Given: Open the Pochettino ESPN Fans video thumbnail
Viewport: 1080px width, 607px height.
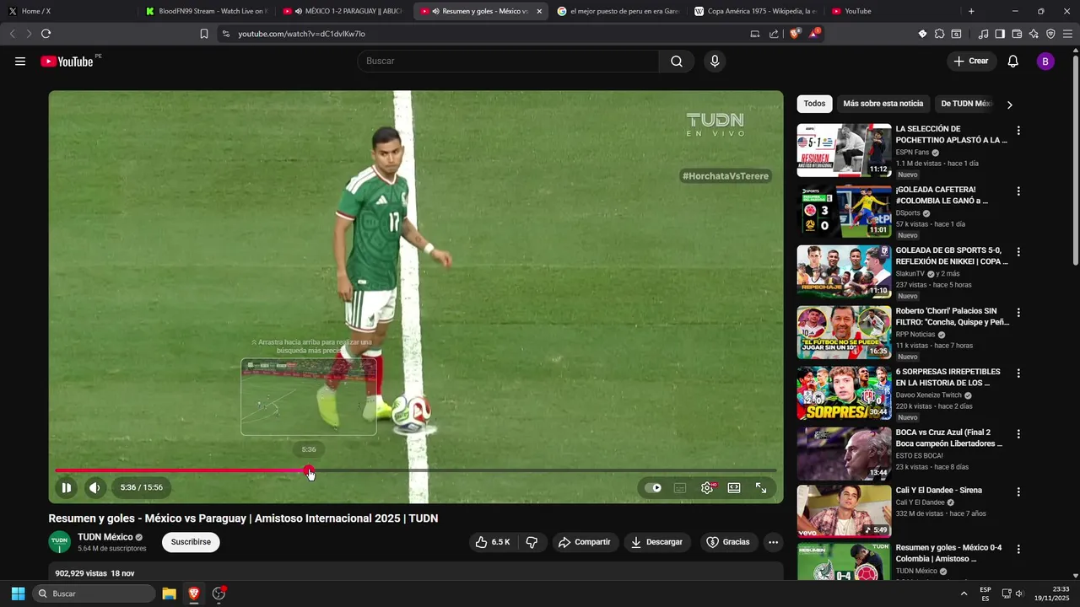Looking at the screenshot, I should tap(844, 150).
